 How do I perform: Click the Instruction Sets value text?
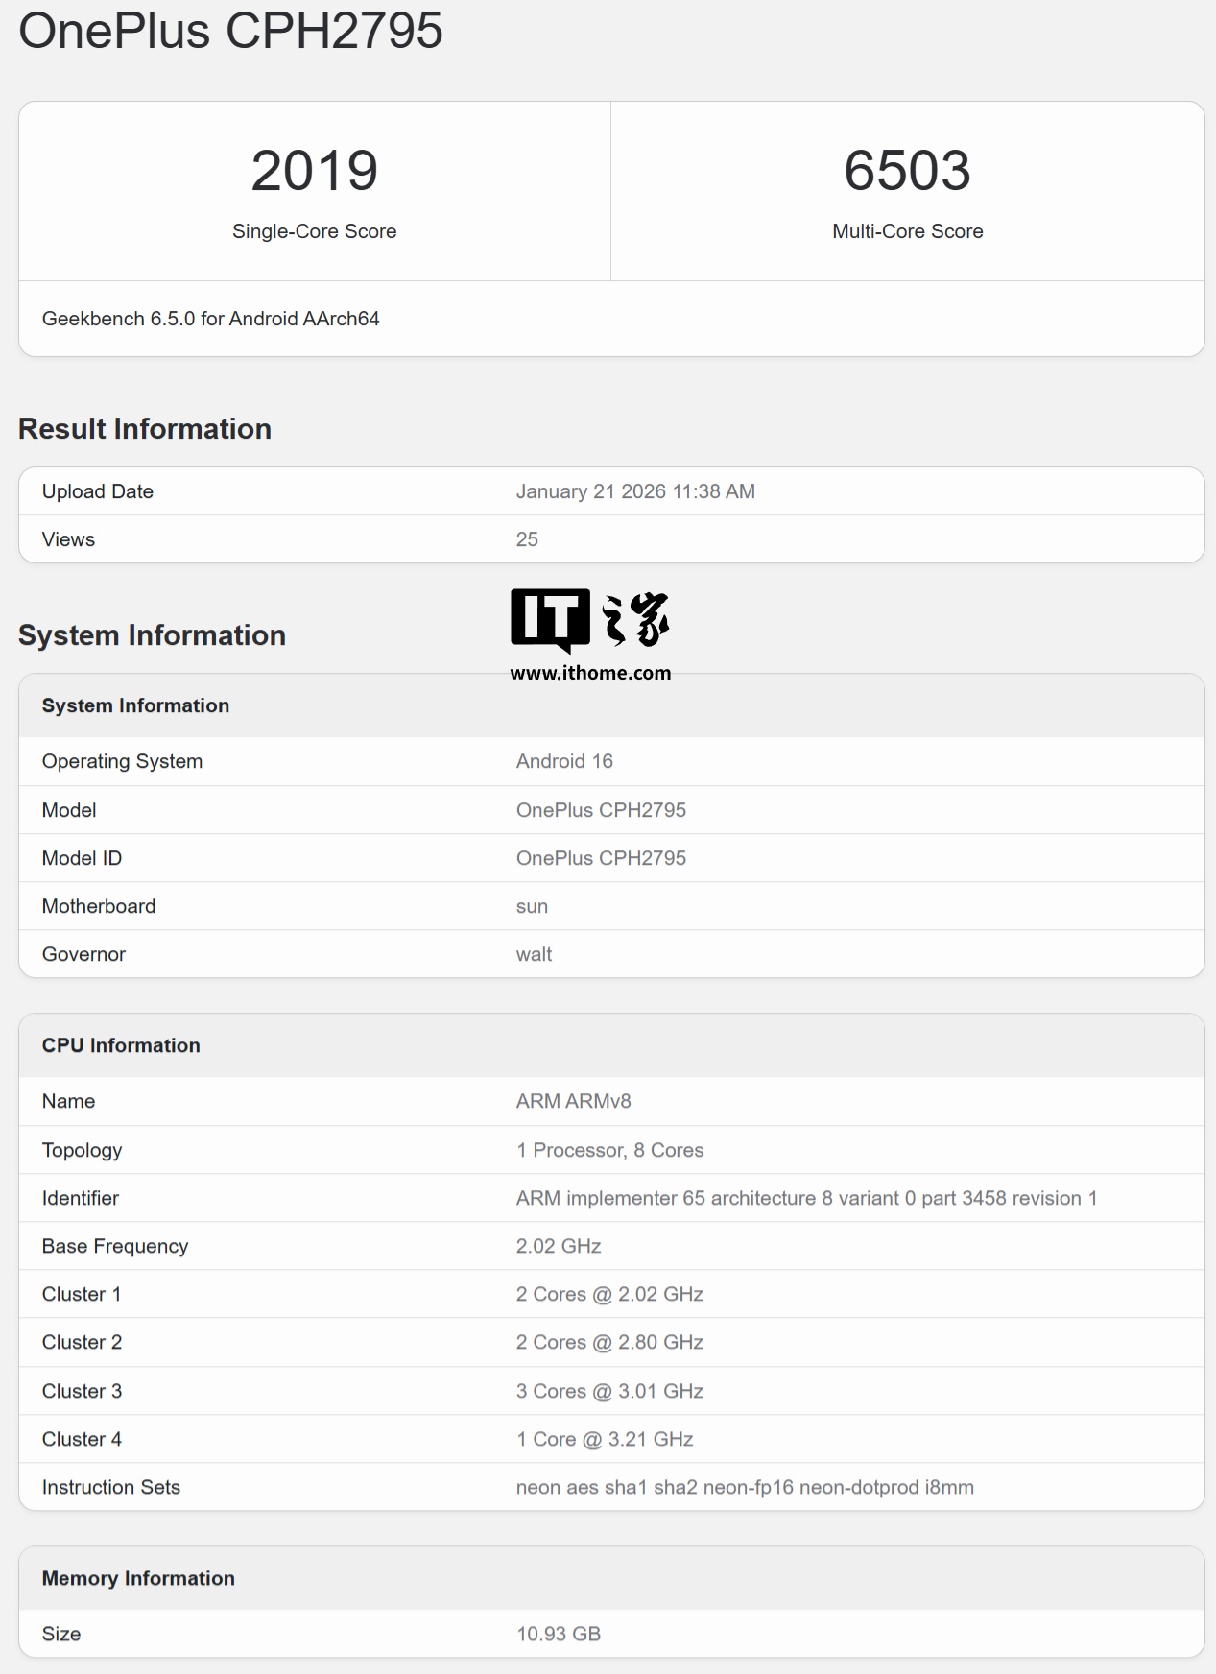coord(745,1487)
